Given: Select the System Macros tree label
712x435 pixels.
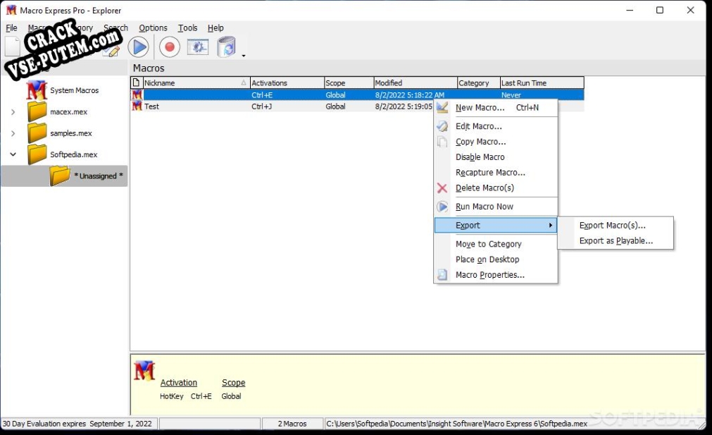Looking at the screenshot, I should (x=75, y=90).
